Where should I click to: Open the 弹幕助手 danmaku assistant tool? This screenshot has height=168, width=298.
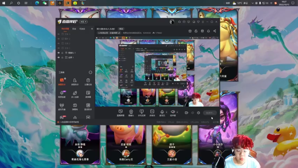(x=62, y=81)
